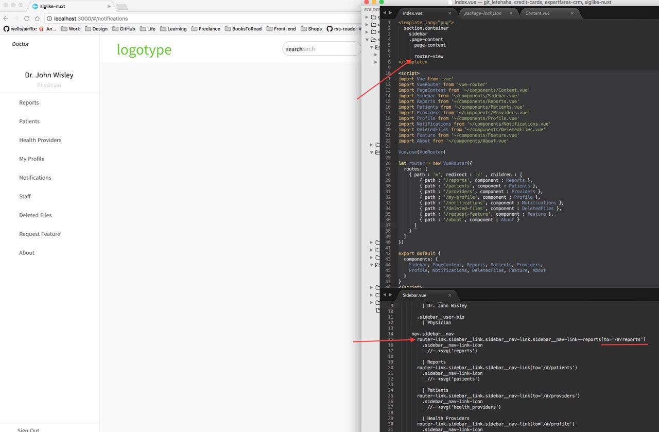
Task: Close the index.vue editor tab
Action: [449, 13]
